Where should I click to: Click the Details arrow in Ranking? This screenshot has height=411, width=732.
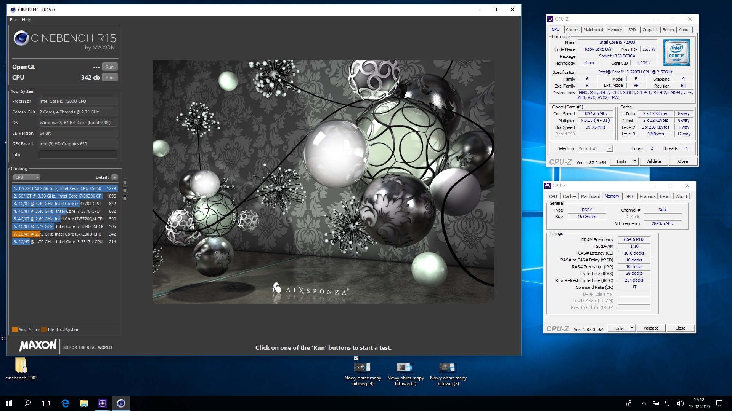click(115, 177)
